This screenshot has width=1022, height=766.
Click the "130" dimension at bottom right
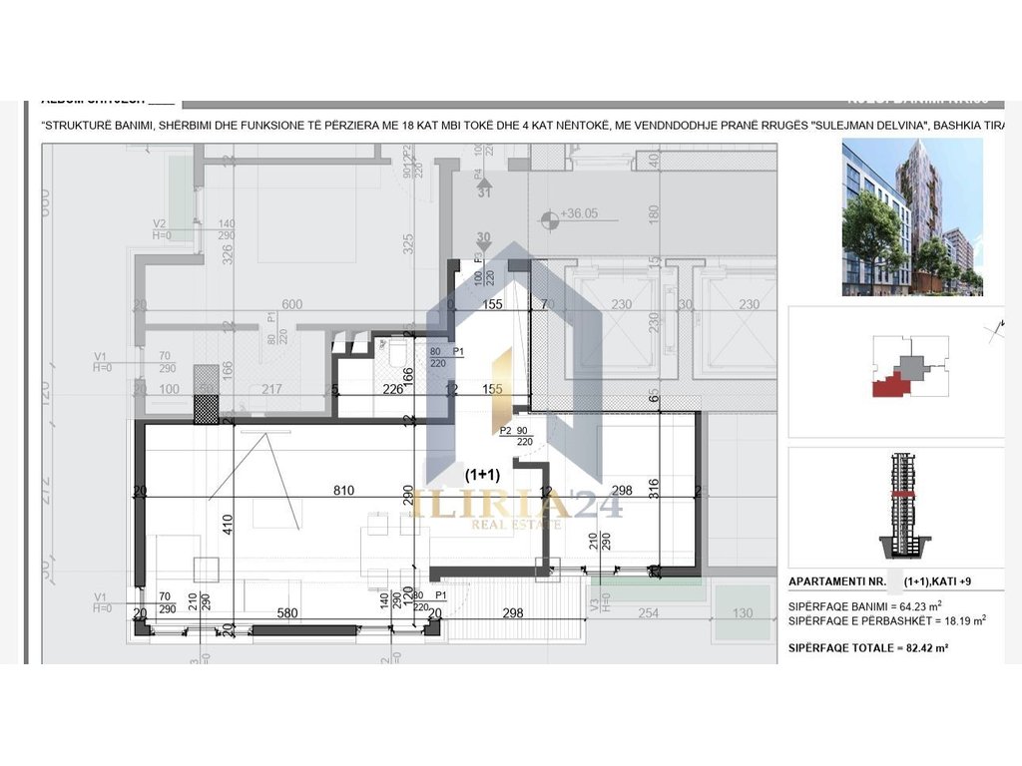(743, 613)
